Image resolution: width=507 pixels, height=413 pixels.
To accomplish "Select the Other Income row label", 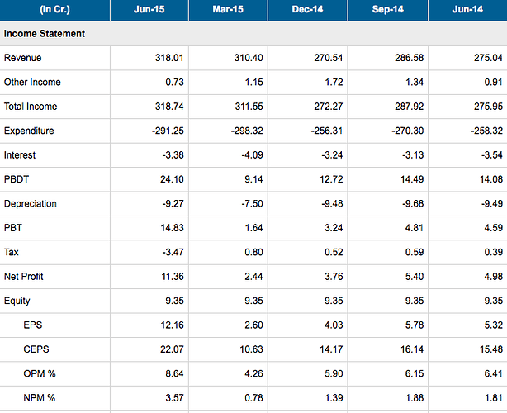I will click(x=32, y=82).
